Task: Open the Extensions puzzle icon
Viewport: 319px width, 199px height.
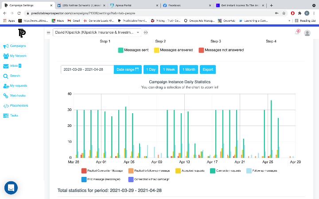Action: (x=300, y=13)
